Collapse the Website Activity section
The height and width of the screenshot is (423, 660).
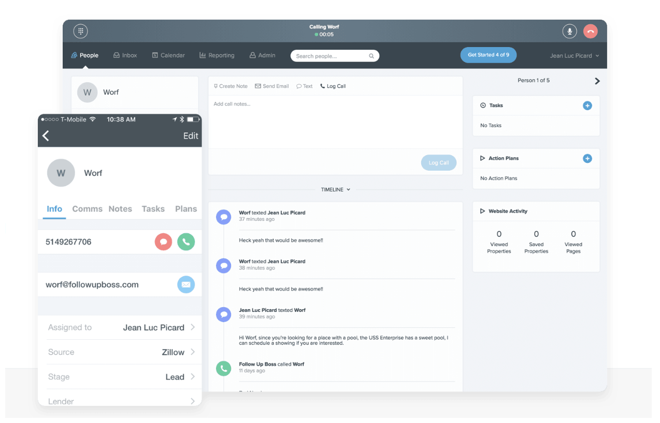[x=482, y=211]
